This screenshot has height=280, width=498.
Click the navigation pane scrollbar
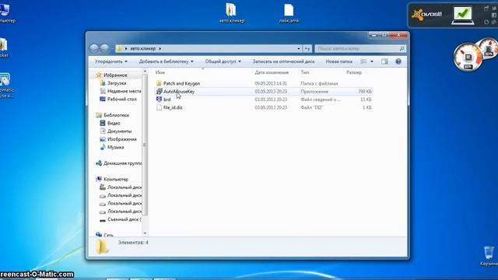pyautogui.click(x=145, y=145)
